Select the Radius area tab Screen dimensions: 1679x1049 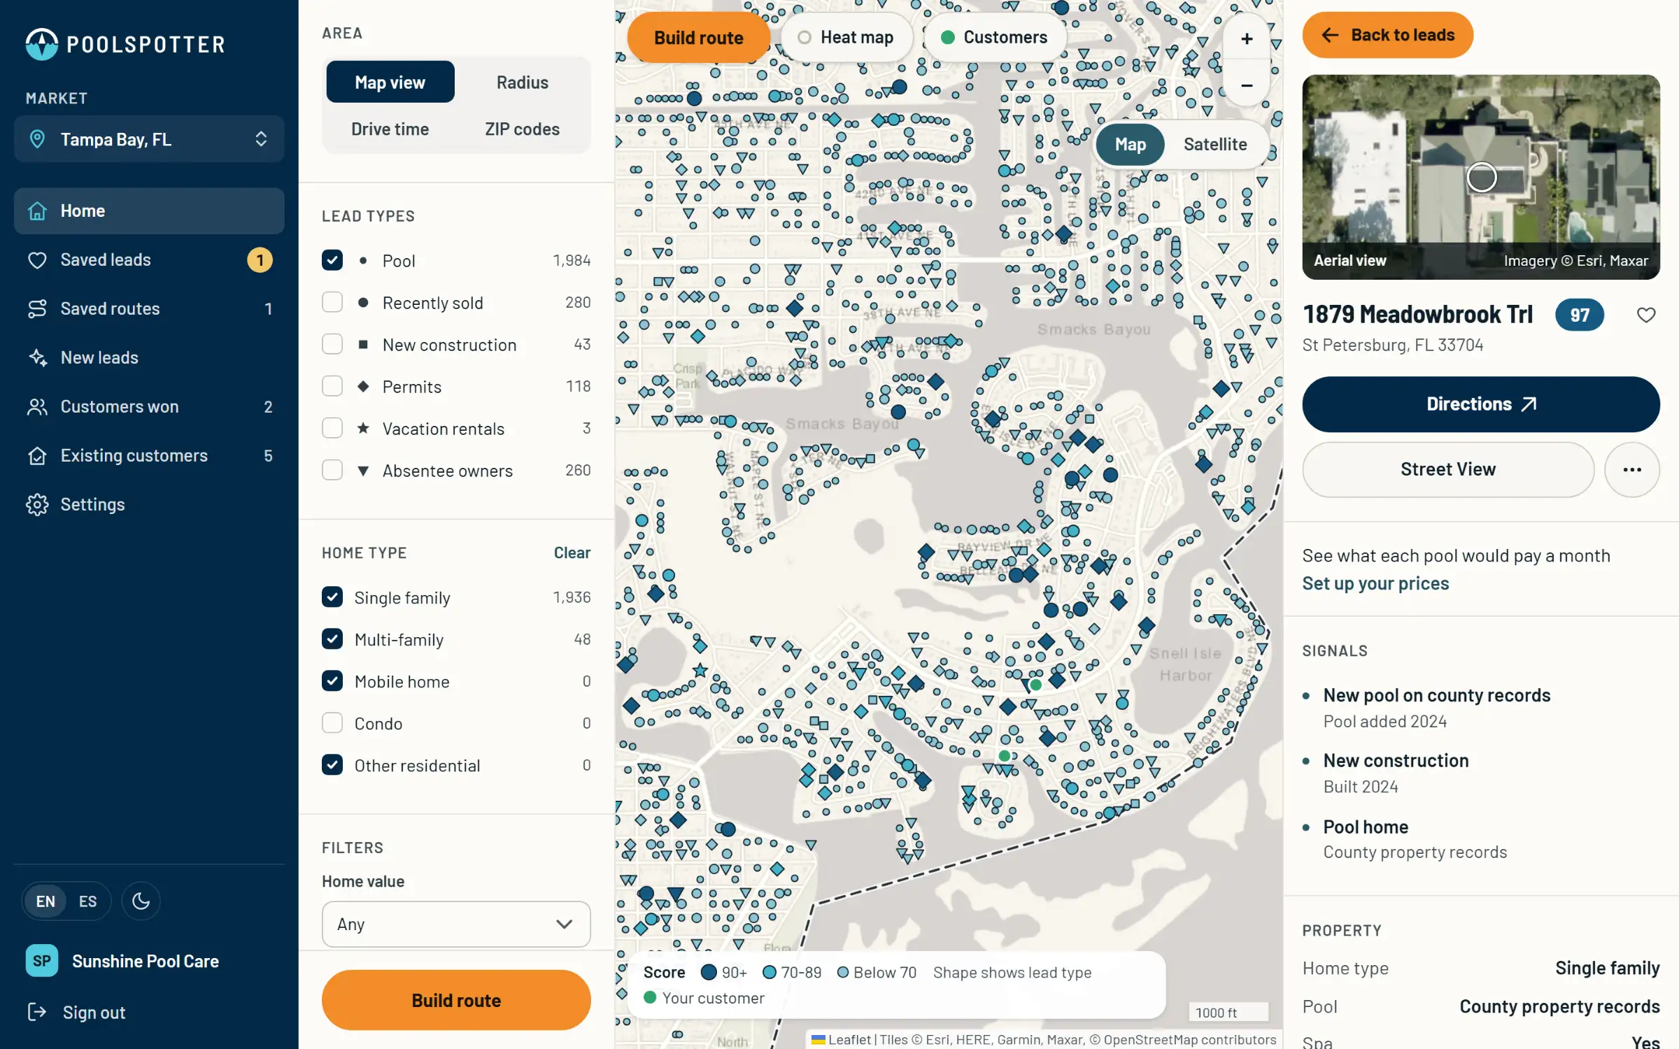click(522, 82)
